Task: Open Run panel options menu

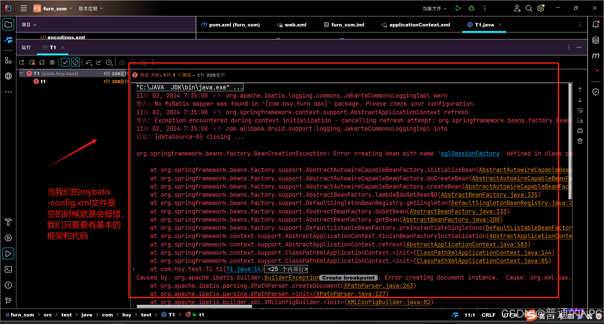Action: click(x=569, y=47)
